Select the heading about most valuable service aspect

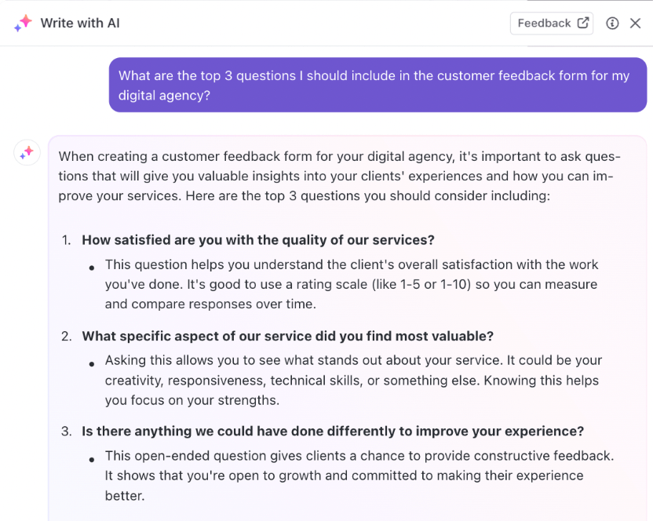[x=287, y=336]
